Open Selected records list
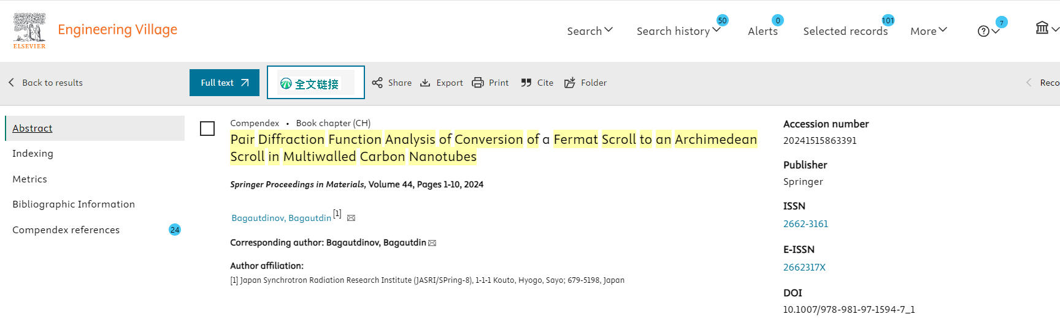1060x333 pixels. (845, 31)
